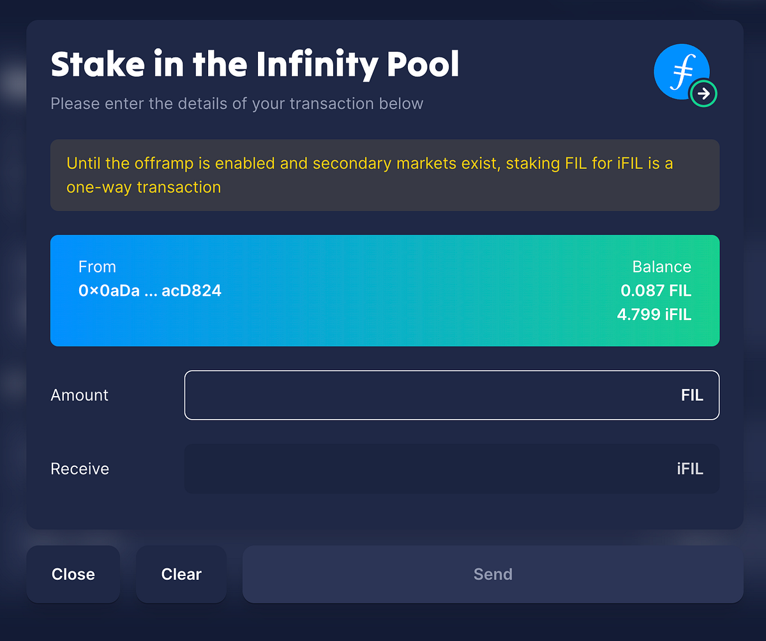Image resolution: width=766 pixels, height=641 pixels.
Task: Click the wallet address 0×0aDa … acD824
Action: click(x=150, y=291)
